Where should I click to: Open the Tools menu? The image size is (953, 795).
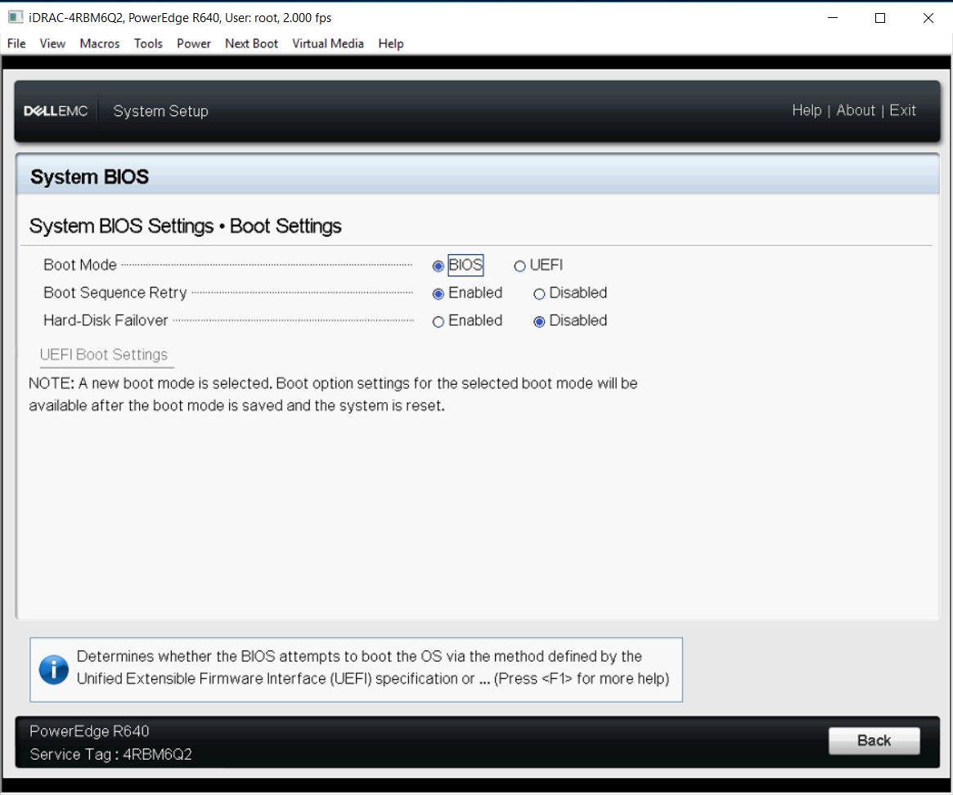click(148, 43)
